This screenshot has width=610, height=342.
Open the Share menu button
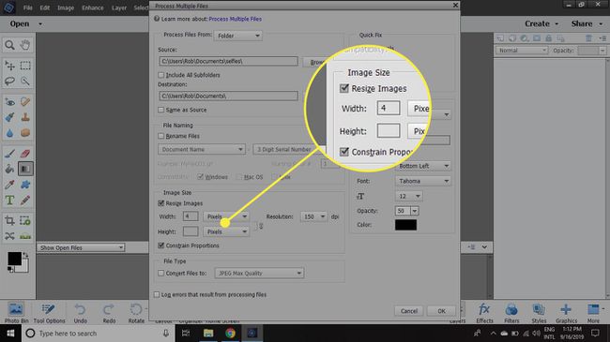(587, 23)
